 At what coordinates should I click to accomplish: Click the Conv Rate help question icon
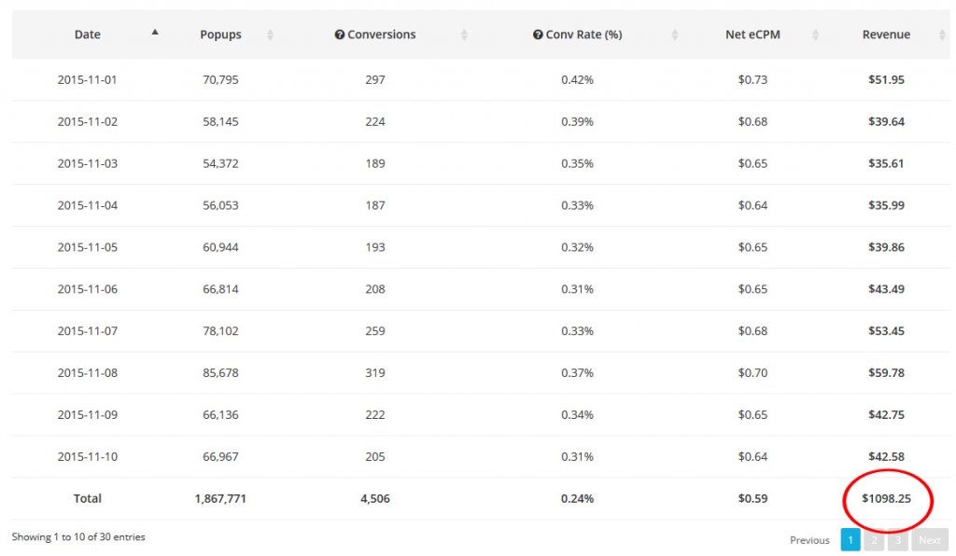pos(538,35)
